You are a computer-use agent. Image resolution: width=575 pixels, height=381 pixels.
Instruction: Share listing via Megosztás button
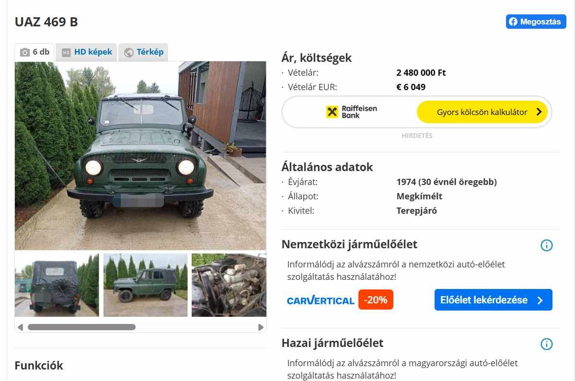[536, 22]
